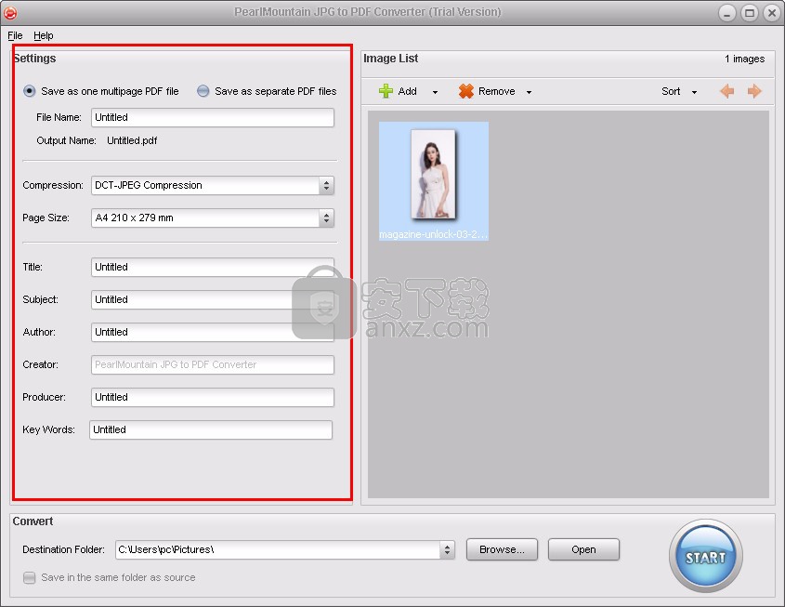Click the Output Name Untitled.pdf text

[x=132, y=140]
